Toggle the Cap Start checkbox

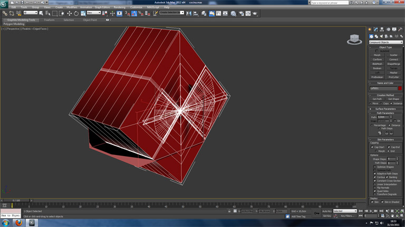point(372,147)
